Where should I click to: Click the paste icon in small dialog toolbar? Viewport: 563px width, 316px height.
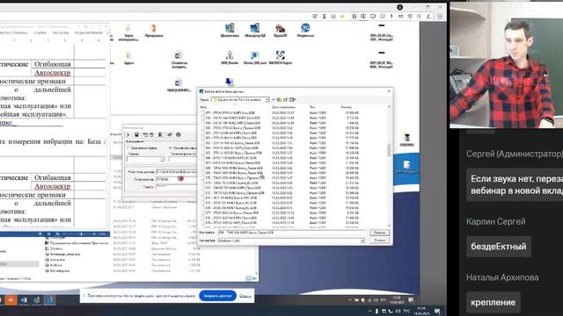click(151, 134)
